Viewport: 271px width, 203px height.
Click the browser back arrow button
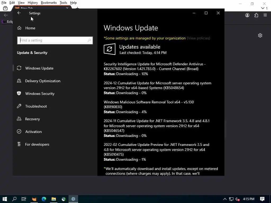(x=6, y=15)
